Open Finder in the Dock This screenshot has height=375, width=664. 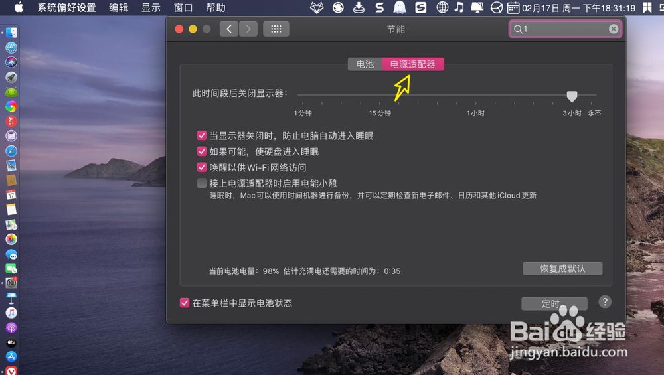click(11, 33)
